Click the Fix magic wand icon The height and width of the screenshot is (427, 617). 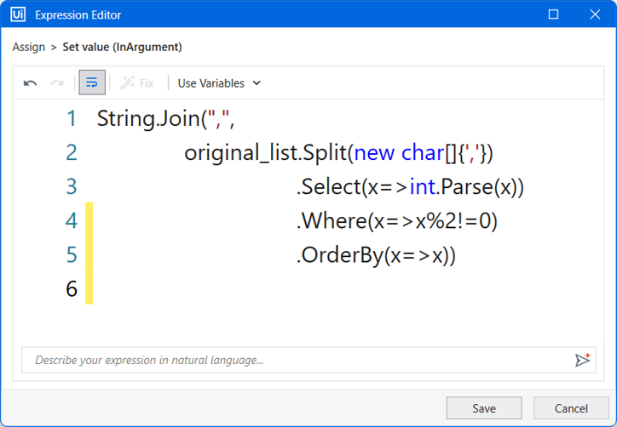pyautogui.click(x=128, y=83)
